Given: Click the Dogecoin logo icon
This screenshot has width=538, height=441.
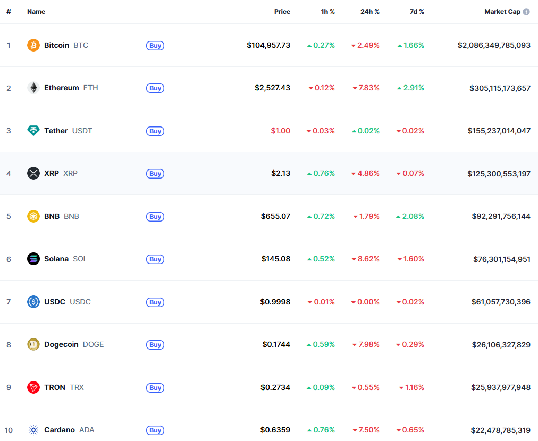Looking at the screenshot, I should [33, 344].
